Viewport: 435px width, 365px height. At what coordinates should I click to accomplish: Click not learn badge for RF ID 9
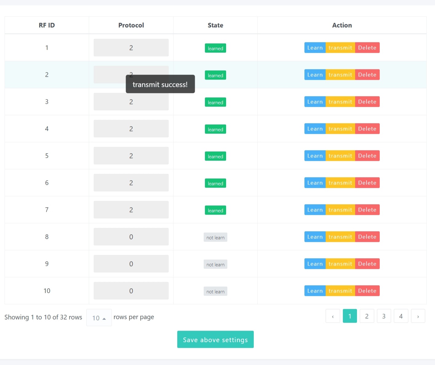coord(215,264)
